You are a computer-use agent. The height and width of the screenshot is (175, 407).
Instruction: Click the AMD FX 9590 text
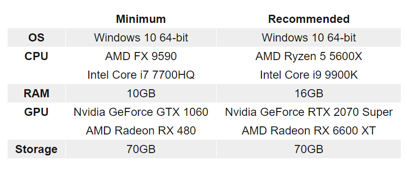[x=141, y=56]
